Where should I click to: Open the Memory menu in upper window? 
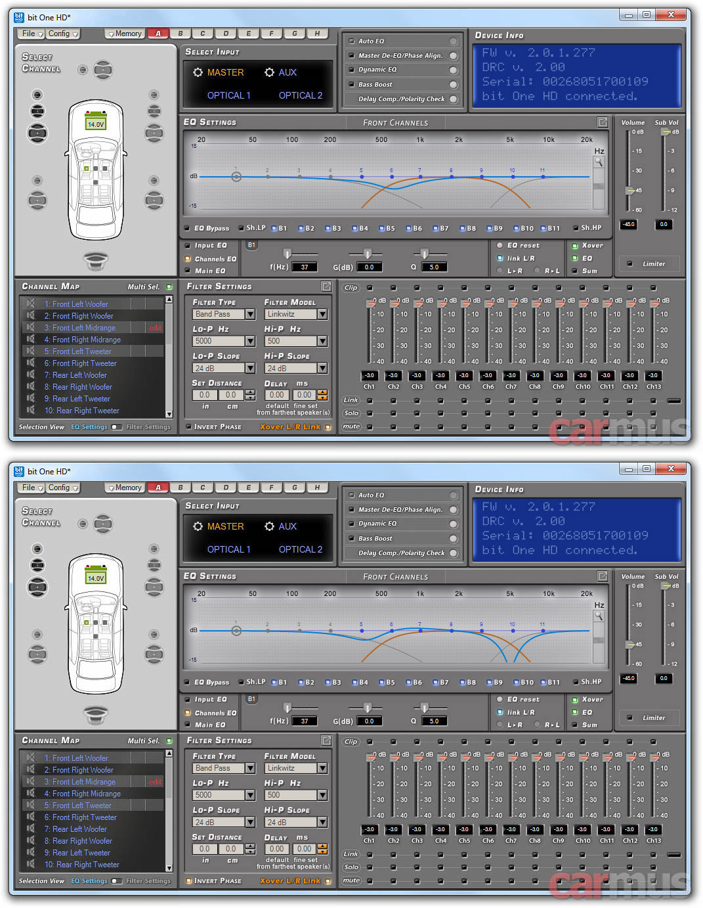coord(125,34)
